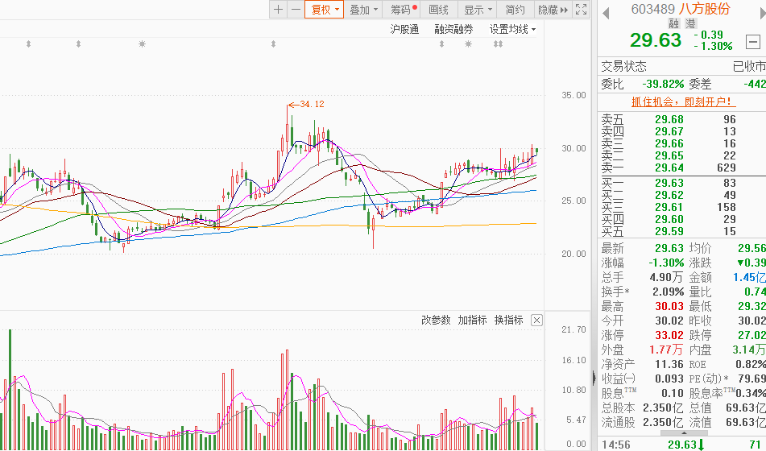Viewport: 766px width, 451px height.
Task: Select the 卖五 ask row at 29.68
Action: 682,119
